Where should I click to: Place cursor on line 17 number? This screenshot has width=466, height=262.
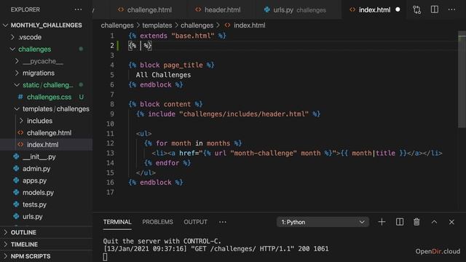point(110,192)
